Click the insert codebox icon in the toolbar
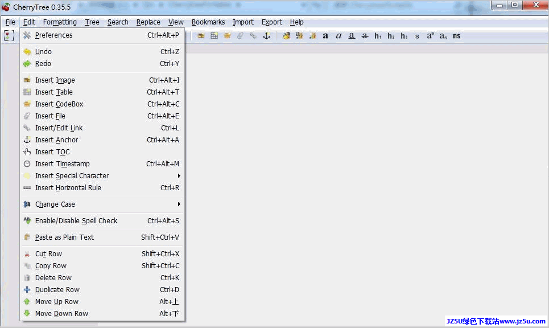549x328 pixels. point(227,36)
